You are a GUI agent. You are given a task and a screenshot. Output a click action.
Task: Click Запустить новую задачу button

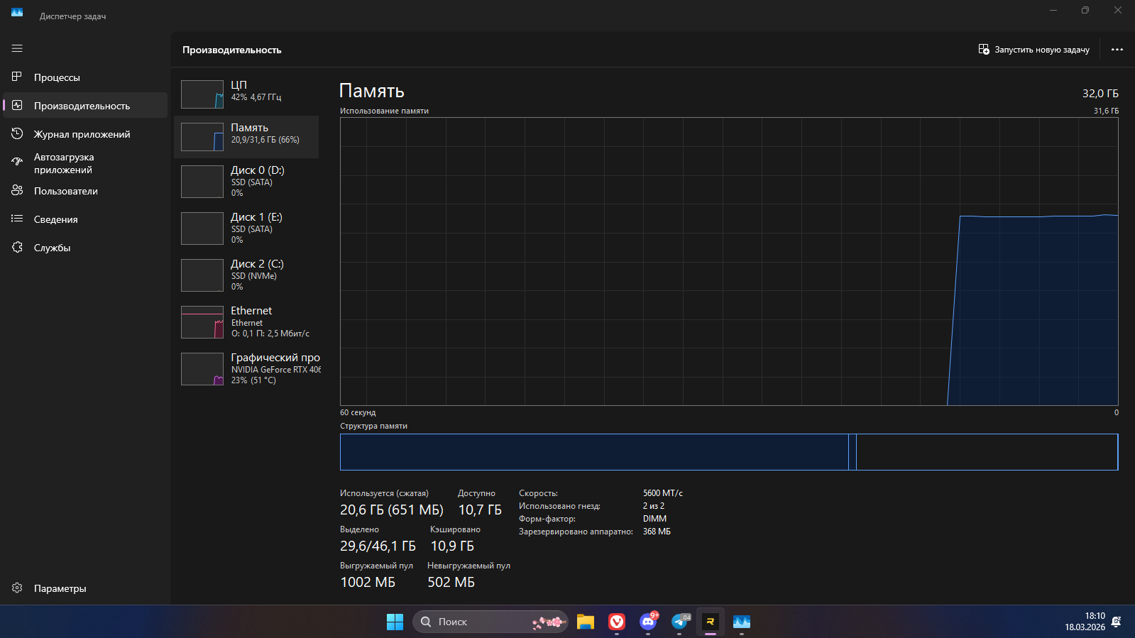coord(1033,50)
